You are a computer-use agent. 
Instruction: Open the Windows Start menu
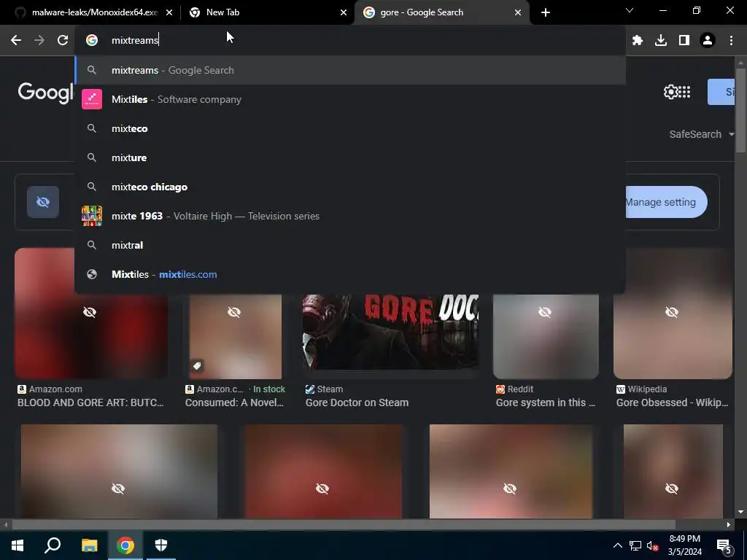(x=18, y=545)
